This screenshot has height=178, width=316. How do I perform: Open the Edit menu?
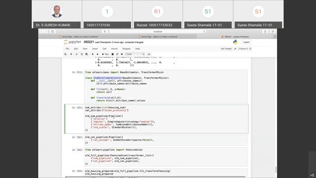coord(76,49)
